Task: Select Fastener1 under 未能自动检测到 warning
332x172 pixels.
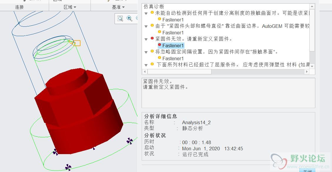Action: [173, 20]
